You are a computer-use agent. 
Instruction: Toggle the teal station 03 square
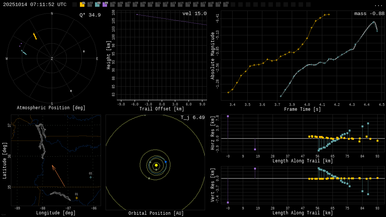coord(97,5)
